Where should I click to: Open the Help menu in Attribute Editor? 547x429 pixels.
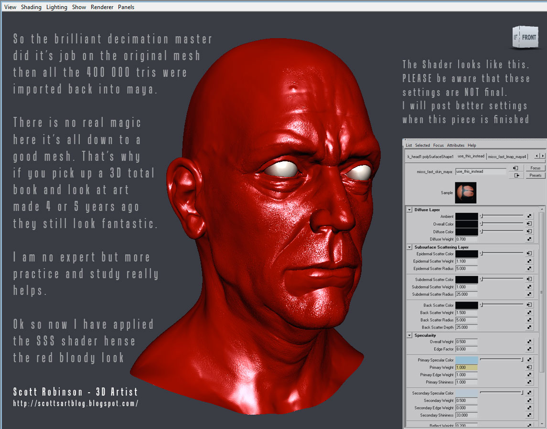coord(472,146)
